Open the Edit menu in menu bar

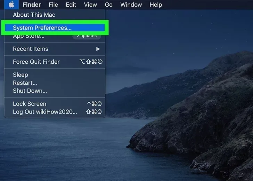point(71,5)
